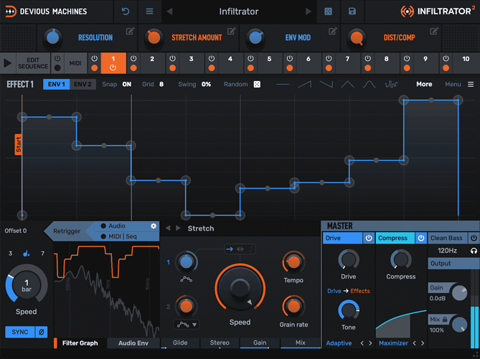Viewport: 480px width, 359px height.
Task: Toggle the Drive power button
Action: 369,238
